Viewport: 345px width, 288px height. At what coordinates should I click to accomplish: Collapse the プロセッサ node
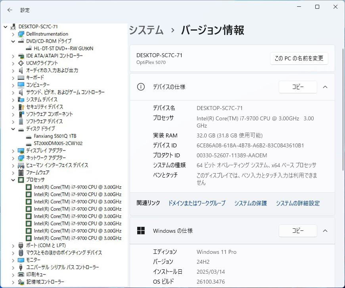13,180
